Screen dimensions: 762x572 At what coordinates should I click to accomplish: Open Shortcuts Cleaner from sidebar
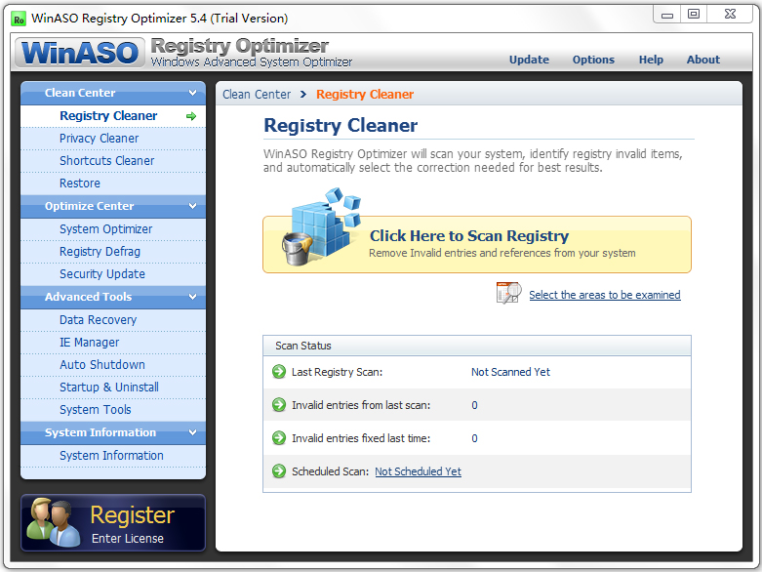(113, 161)
